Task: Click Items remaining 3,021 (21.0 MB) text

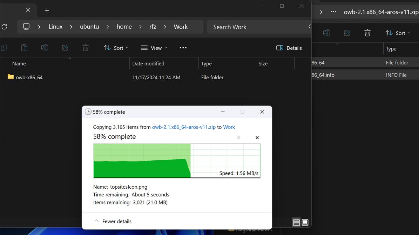Action: coord(130,202)
